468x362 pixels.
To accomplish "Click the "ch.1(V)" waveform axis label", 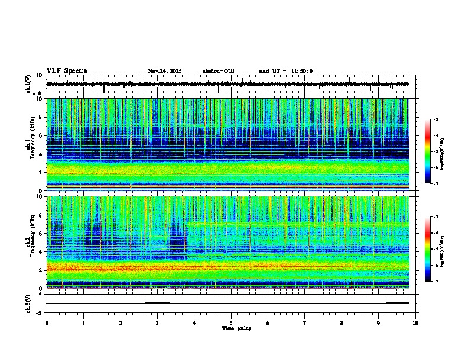I will tap(28, 84).
